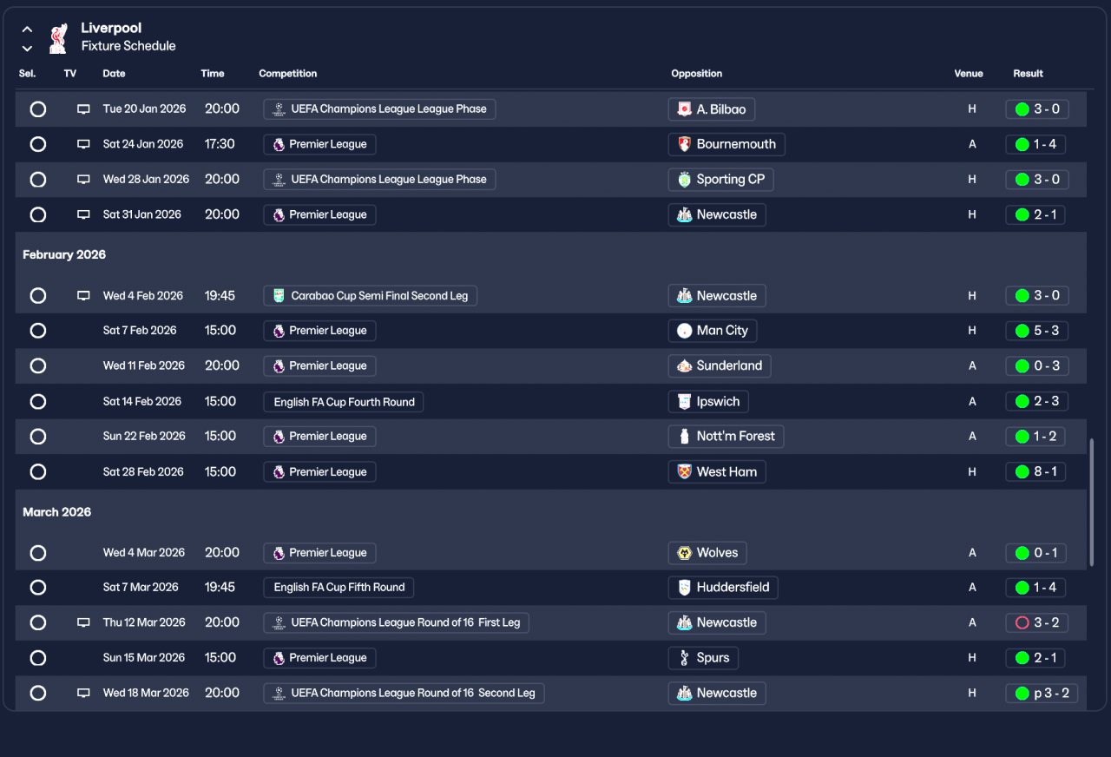1111x757 pixels.
Task: Sort fixtures by the Result column header
Action: pyautogui.click(x=1028, y=74)
